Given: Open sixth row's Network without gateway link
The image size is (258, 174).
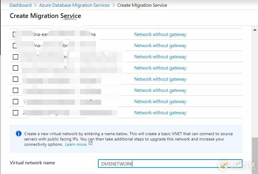Looking at the screenshot, I should click(160, 90).
